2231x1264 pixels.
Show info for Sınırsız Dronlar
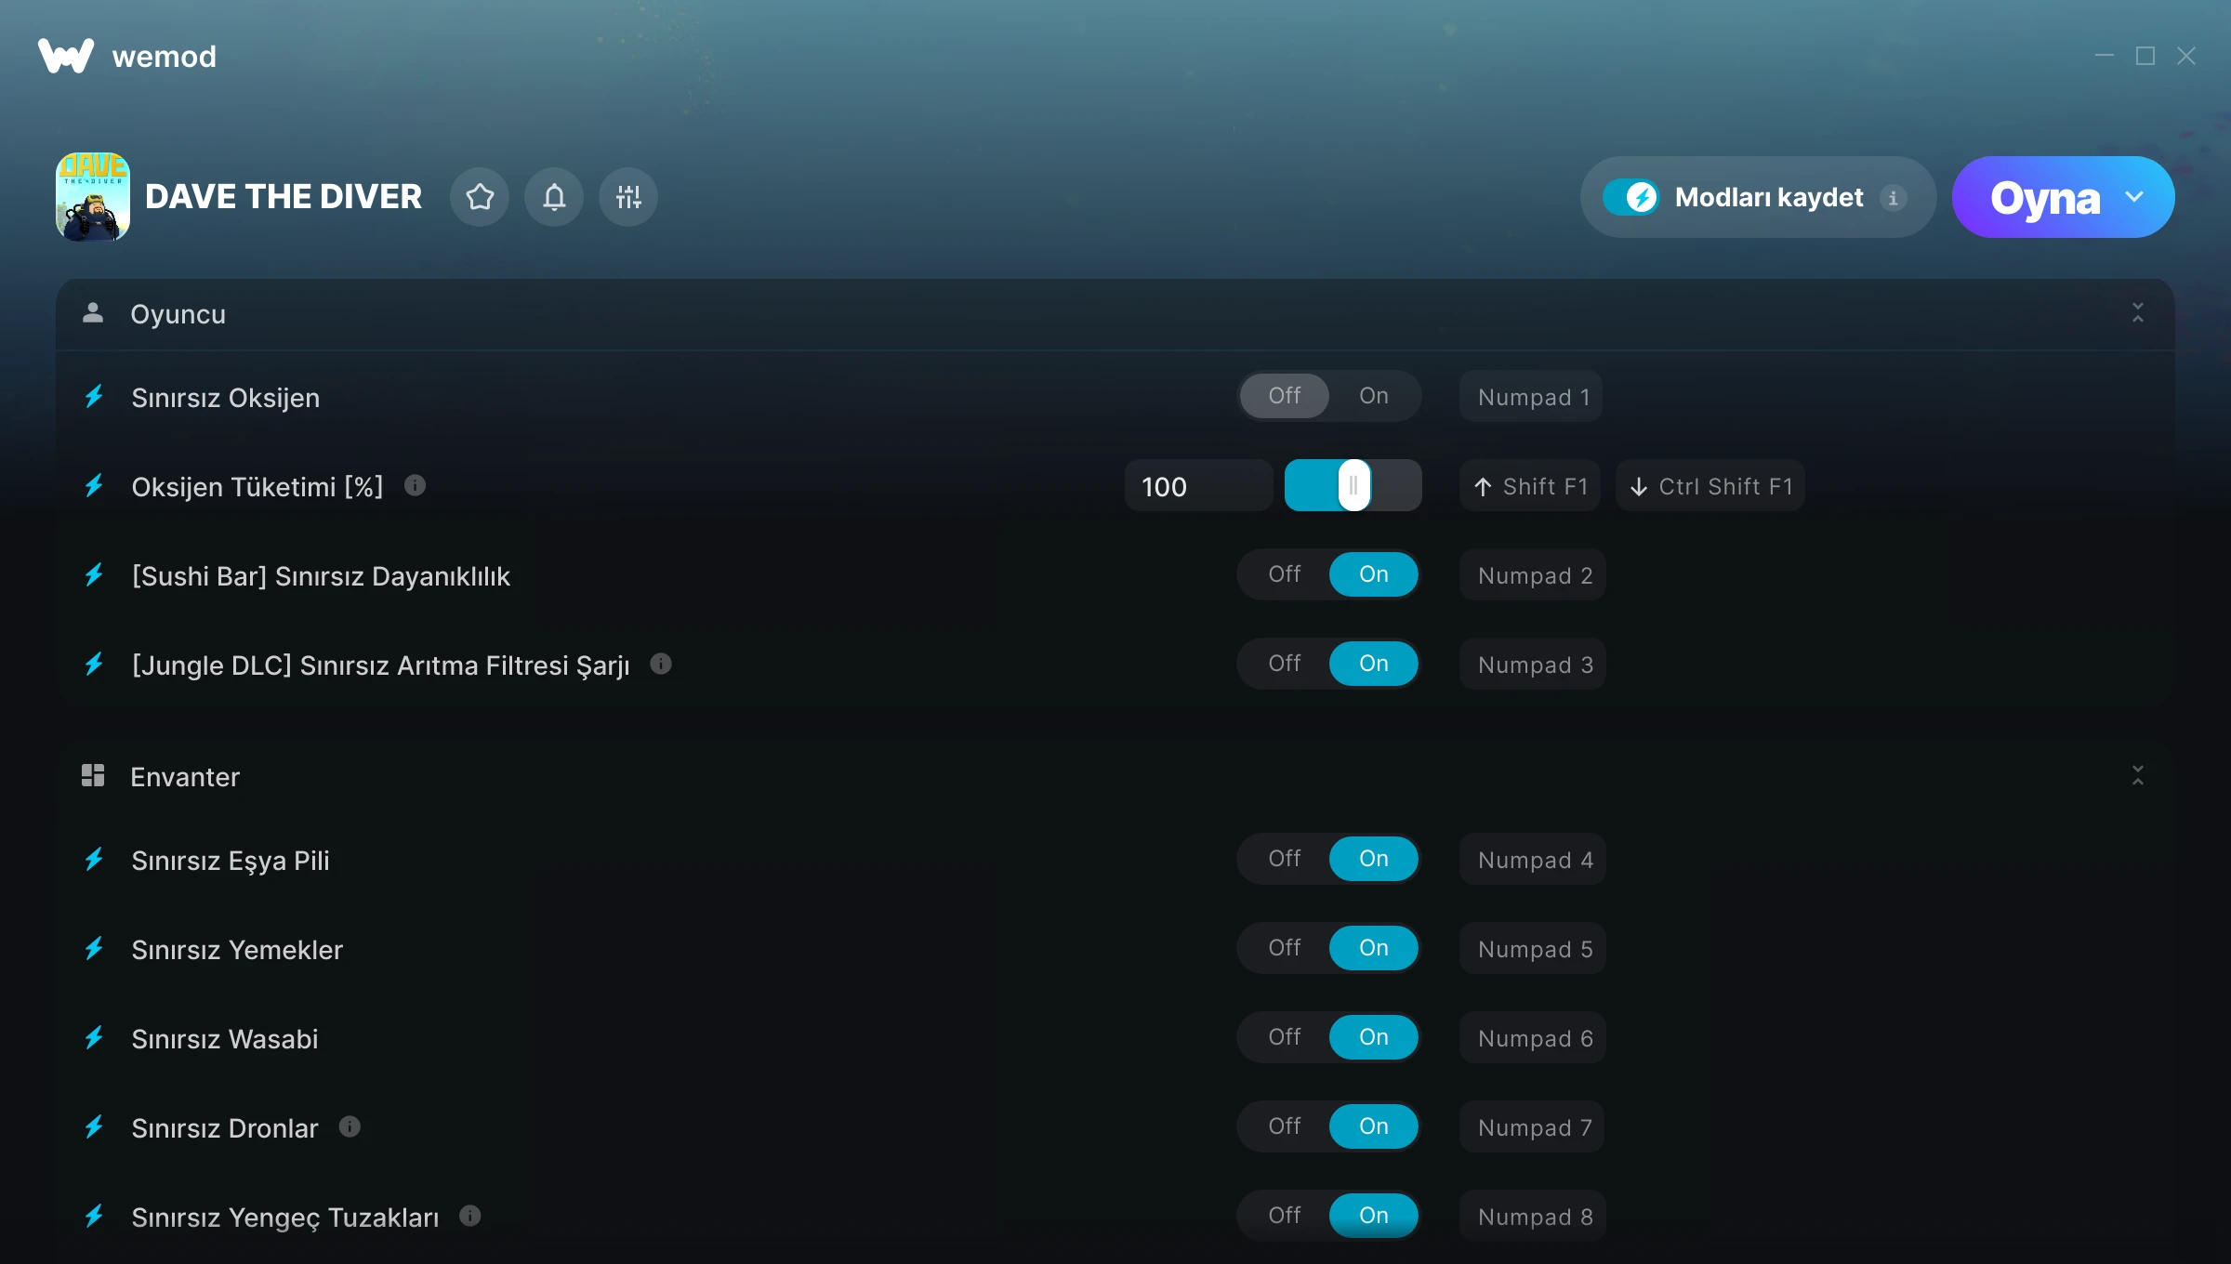tap(350, 1126)
